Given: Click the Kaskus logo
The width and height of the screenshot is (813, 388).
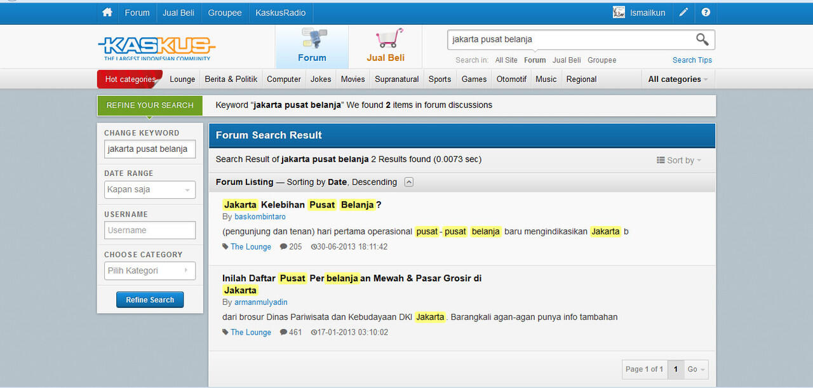Looking at the screenshot, I should pos(156,48).
